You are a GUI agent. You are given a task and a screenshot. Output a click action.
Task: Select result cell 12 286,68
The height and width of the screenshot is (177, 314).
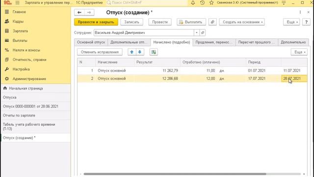157,79
